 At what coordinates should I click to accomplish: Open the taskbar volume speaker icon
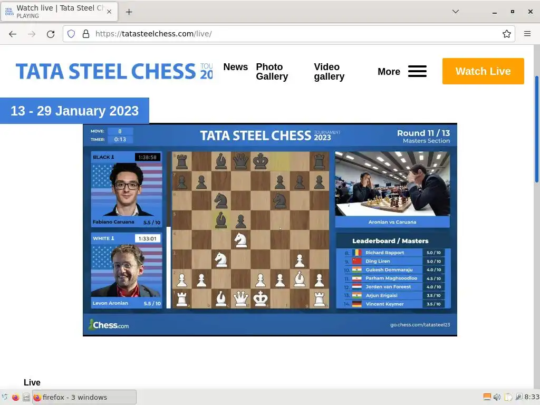point(497,397)
